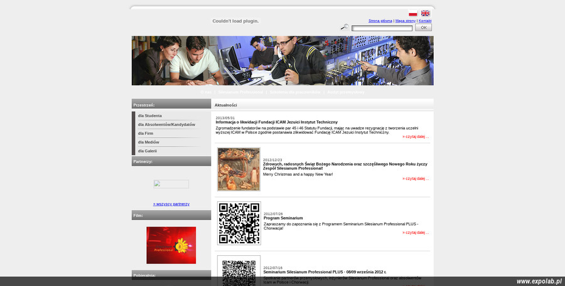565x286 pixels.
Task: Open Program Seminarium headline
Action: pos(283,218)
